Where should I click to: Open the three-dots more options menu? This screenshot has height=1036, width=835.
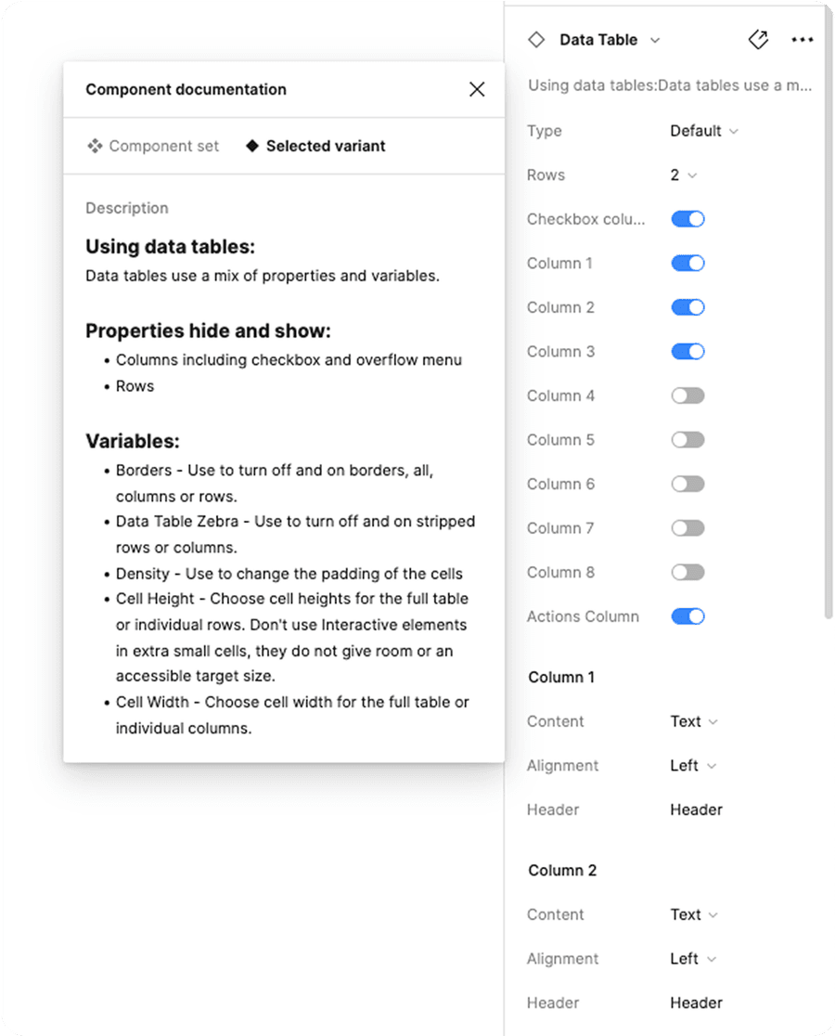(x=802, y=40)
